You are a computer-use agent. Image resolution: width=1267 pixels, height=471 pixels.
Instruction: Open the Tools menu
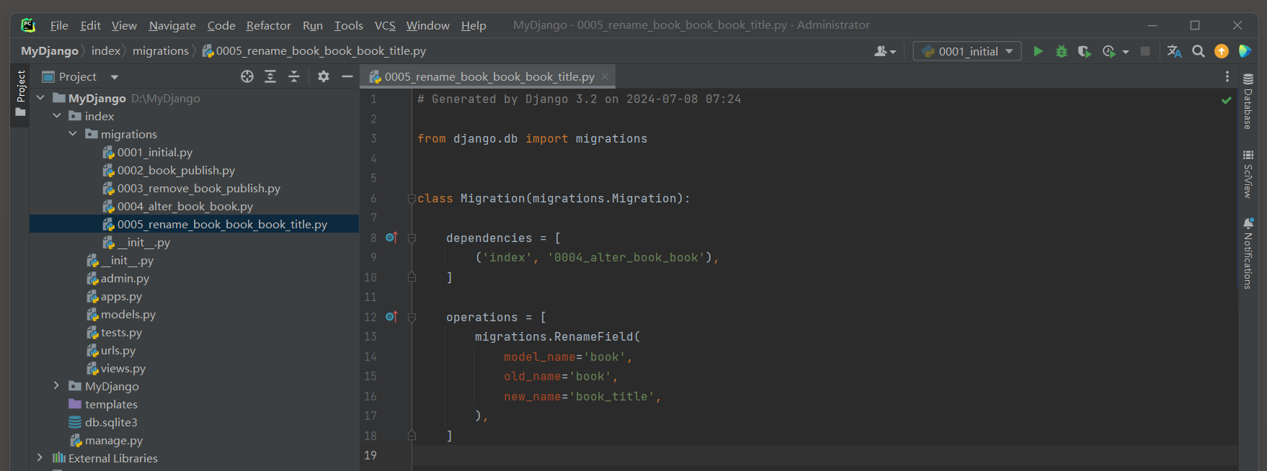(x=348, y=25)
